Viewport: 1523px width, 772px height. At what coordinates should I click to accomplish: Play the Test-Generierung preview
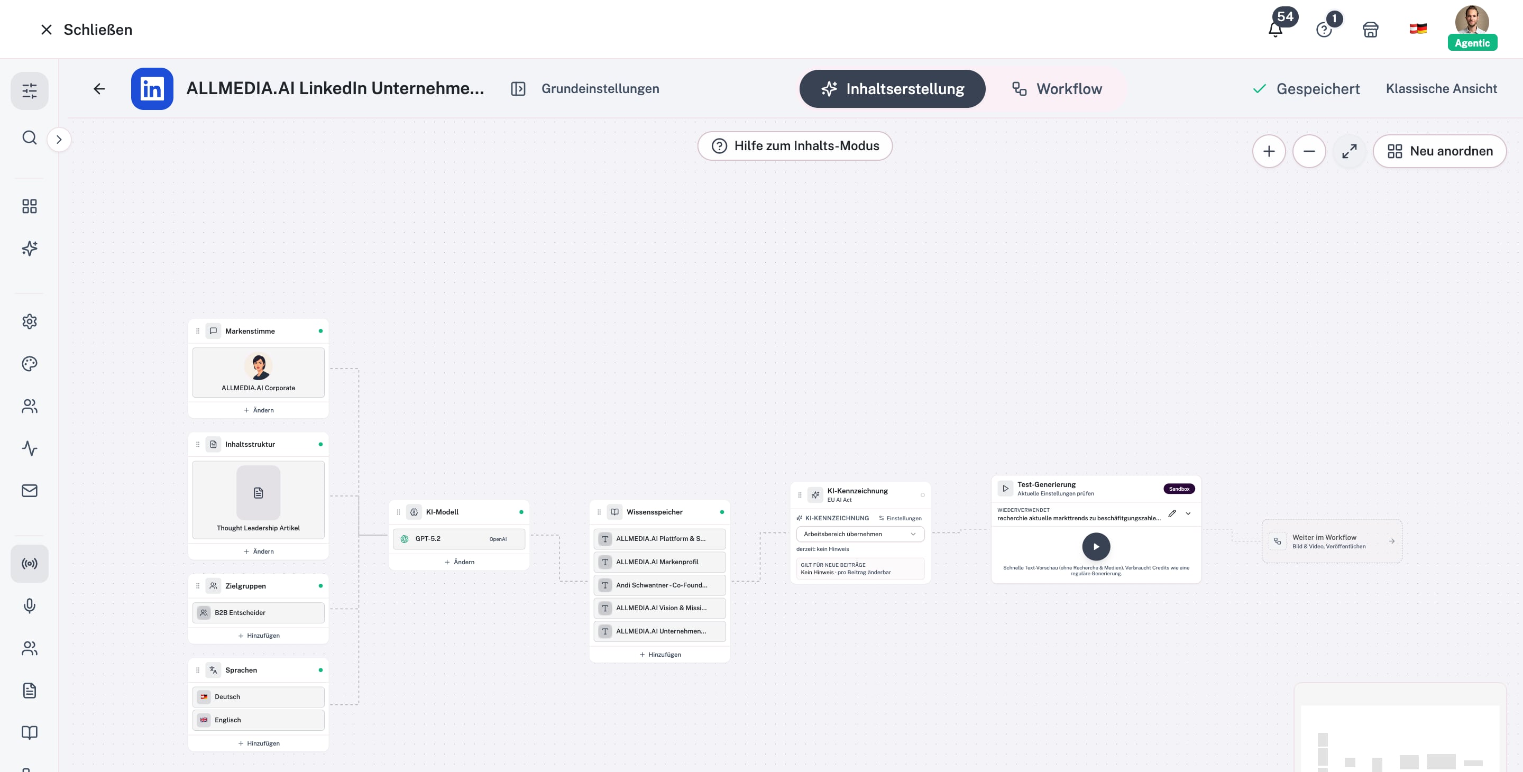[x=1096, y=546]
